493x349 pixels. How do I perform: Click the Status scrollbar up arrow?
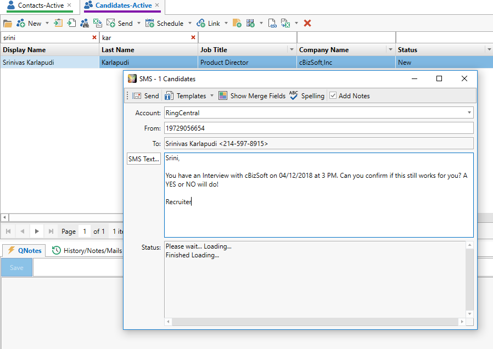pyautogui.click(x=469, y=245)
